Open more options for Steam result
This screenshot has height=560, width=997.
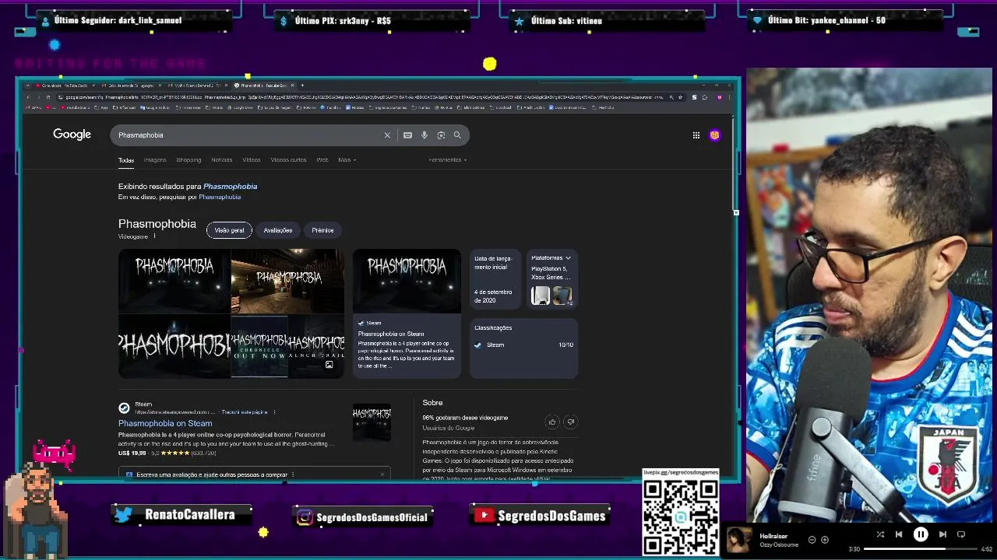pyautogui.click(x=274, y=412)
